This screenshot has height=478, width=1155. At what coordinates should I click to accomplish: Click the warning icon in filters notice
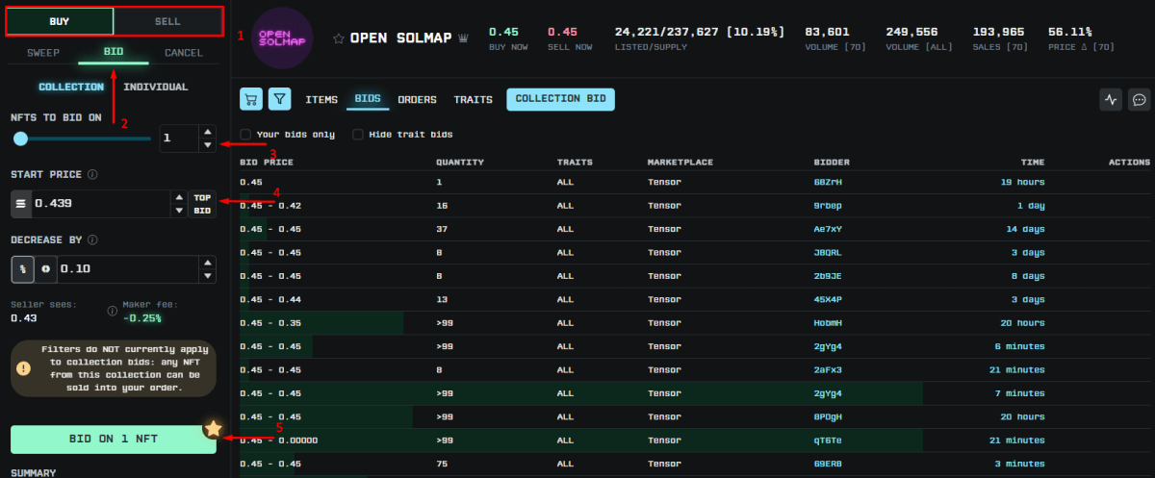pyautogui.click(x=23, y=367)
